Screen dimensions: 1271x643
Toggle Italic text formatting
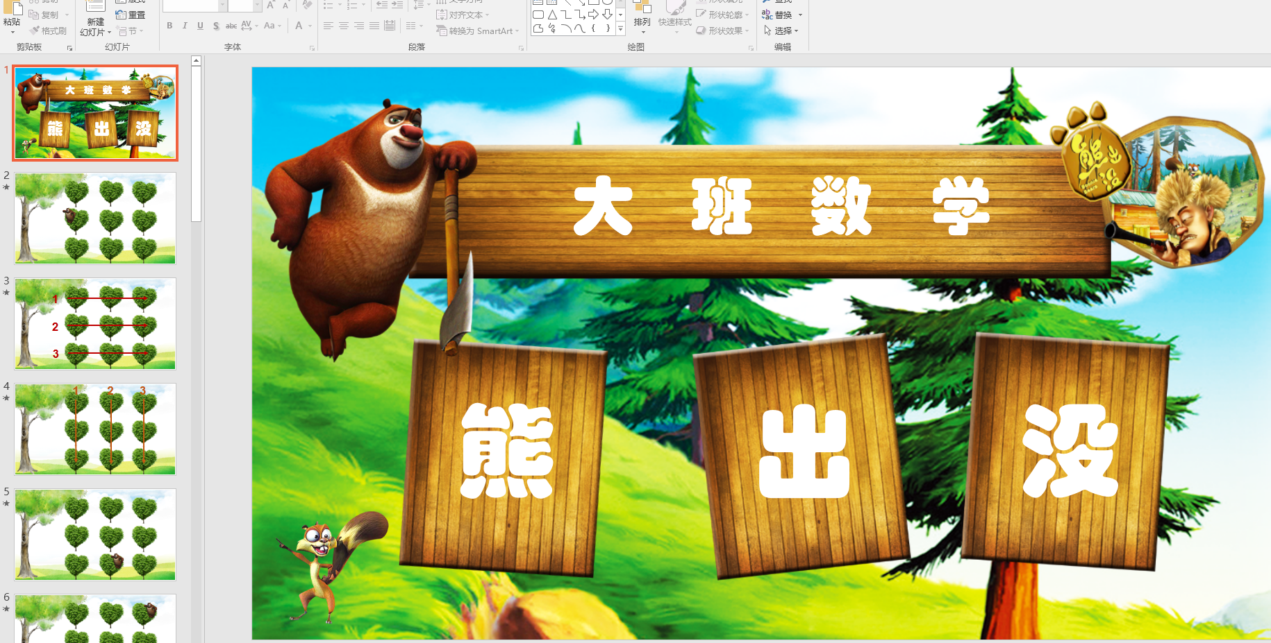[185, 26]
